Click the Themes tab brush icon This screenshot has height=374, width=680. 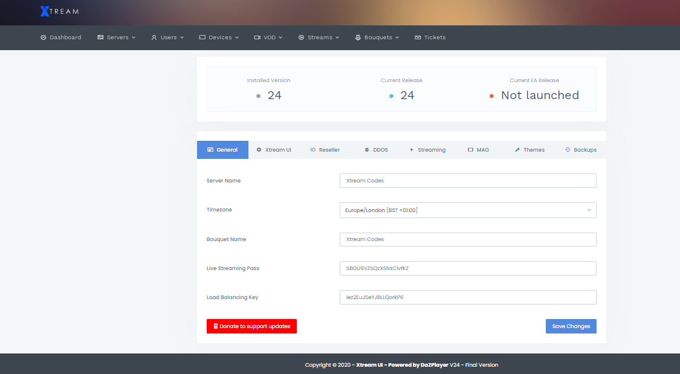coord(517,149)
